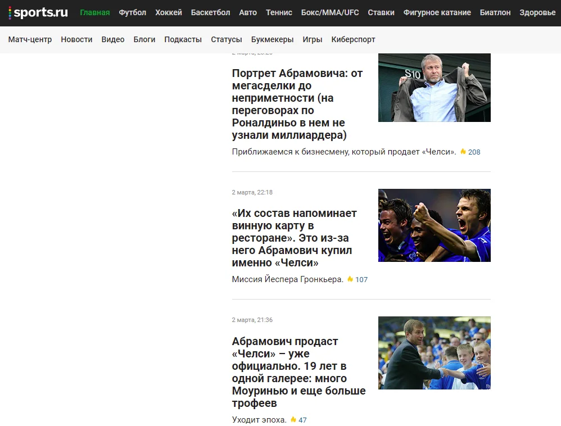This screenshot has width=561, height=426.
Task: Open the Новости tab
Action: pyautogui.click(x=76, y=39)
